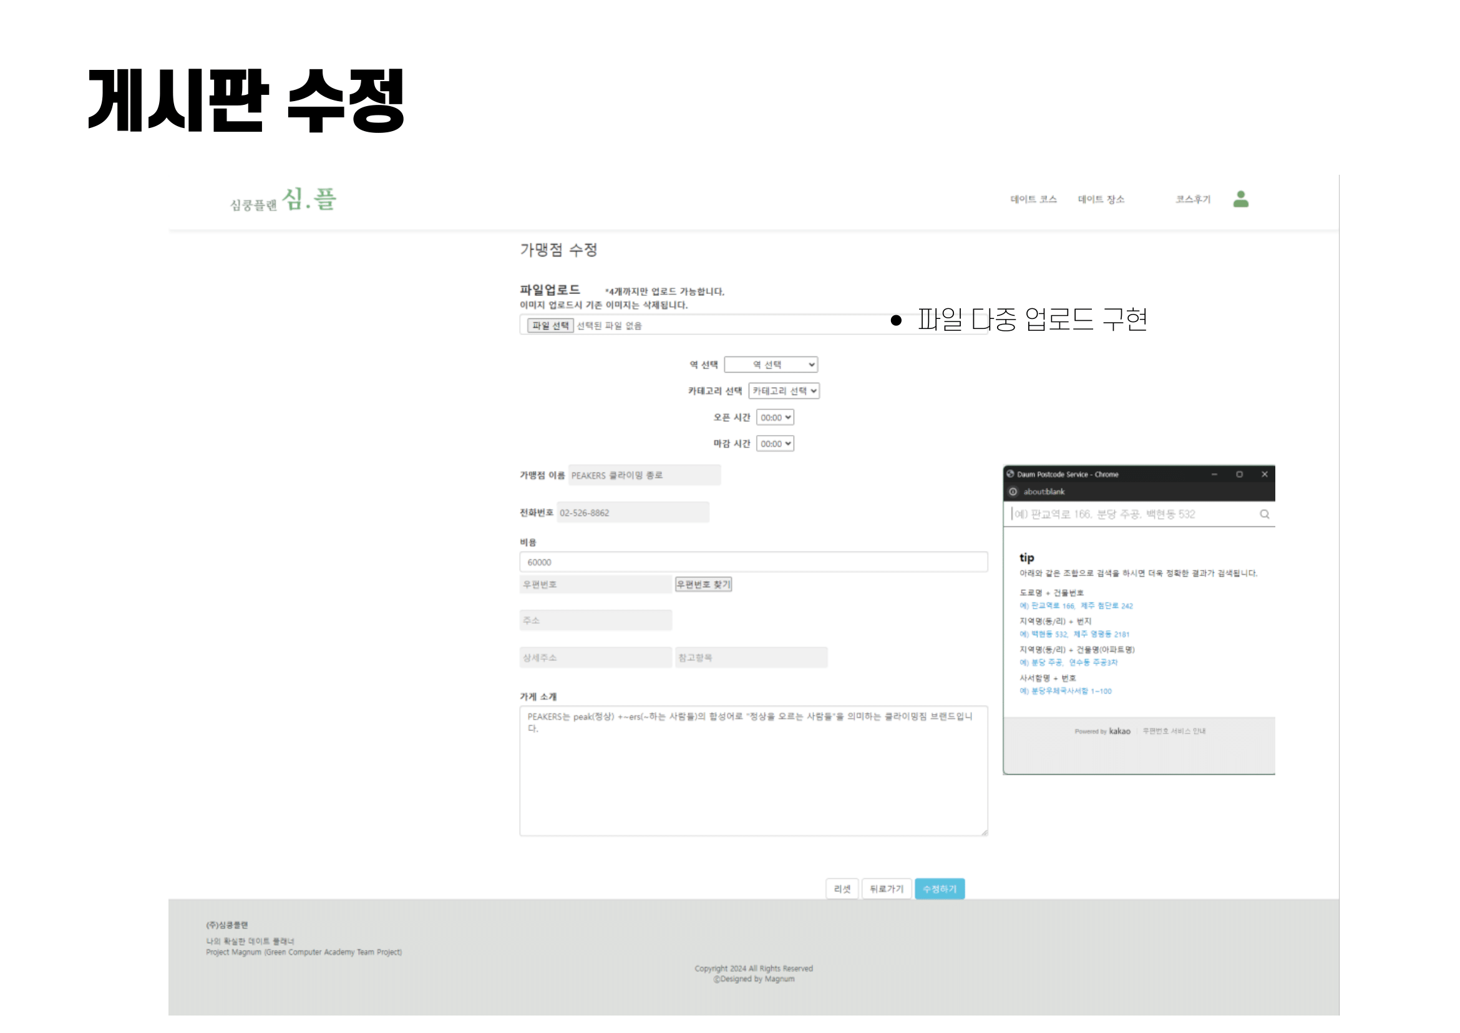Open the 마감 시간 time dropdown

[775, 444]
